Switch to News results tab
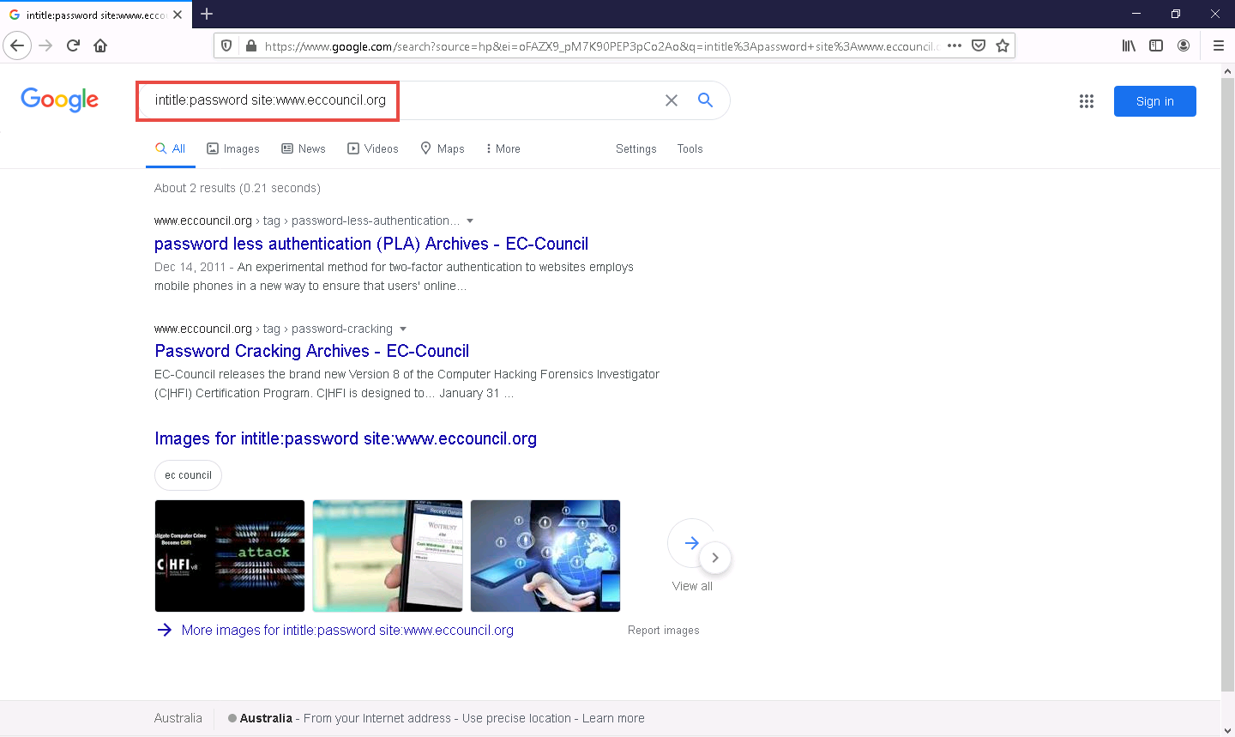Viewport: 1235px width, 737px height. click(304, 148)
